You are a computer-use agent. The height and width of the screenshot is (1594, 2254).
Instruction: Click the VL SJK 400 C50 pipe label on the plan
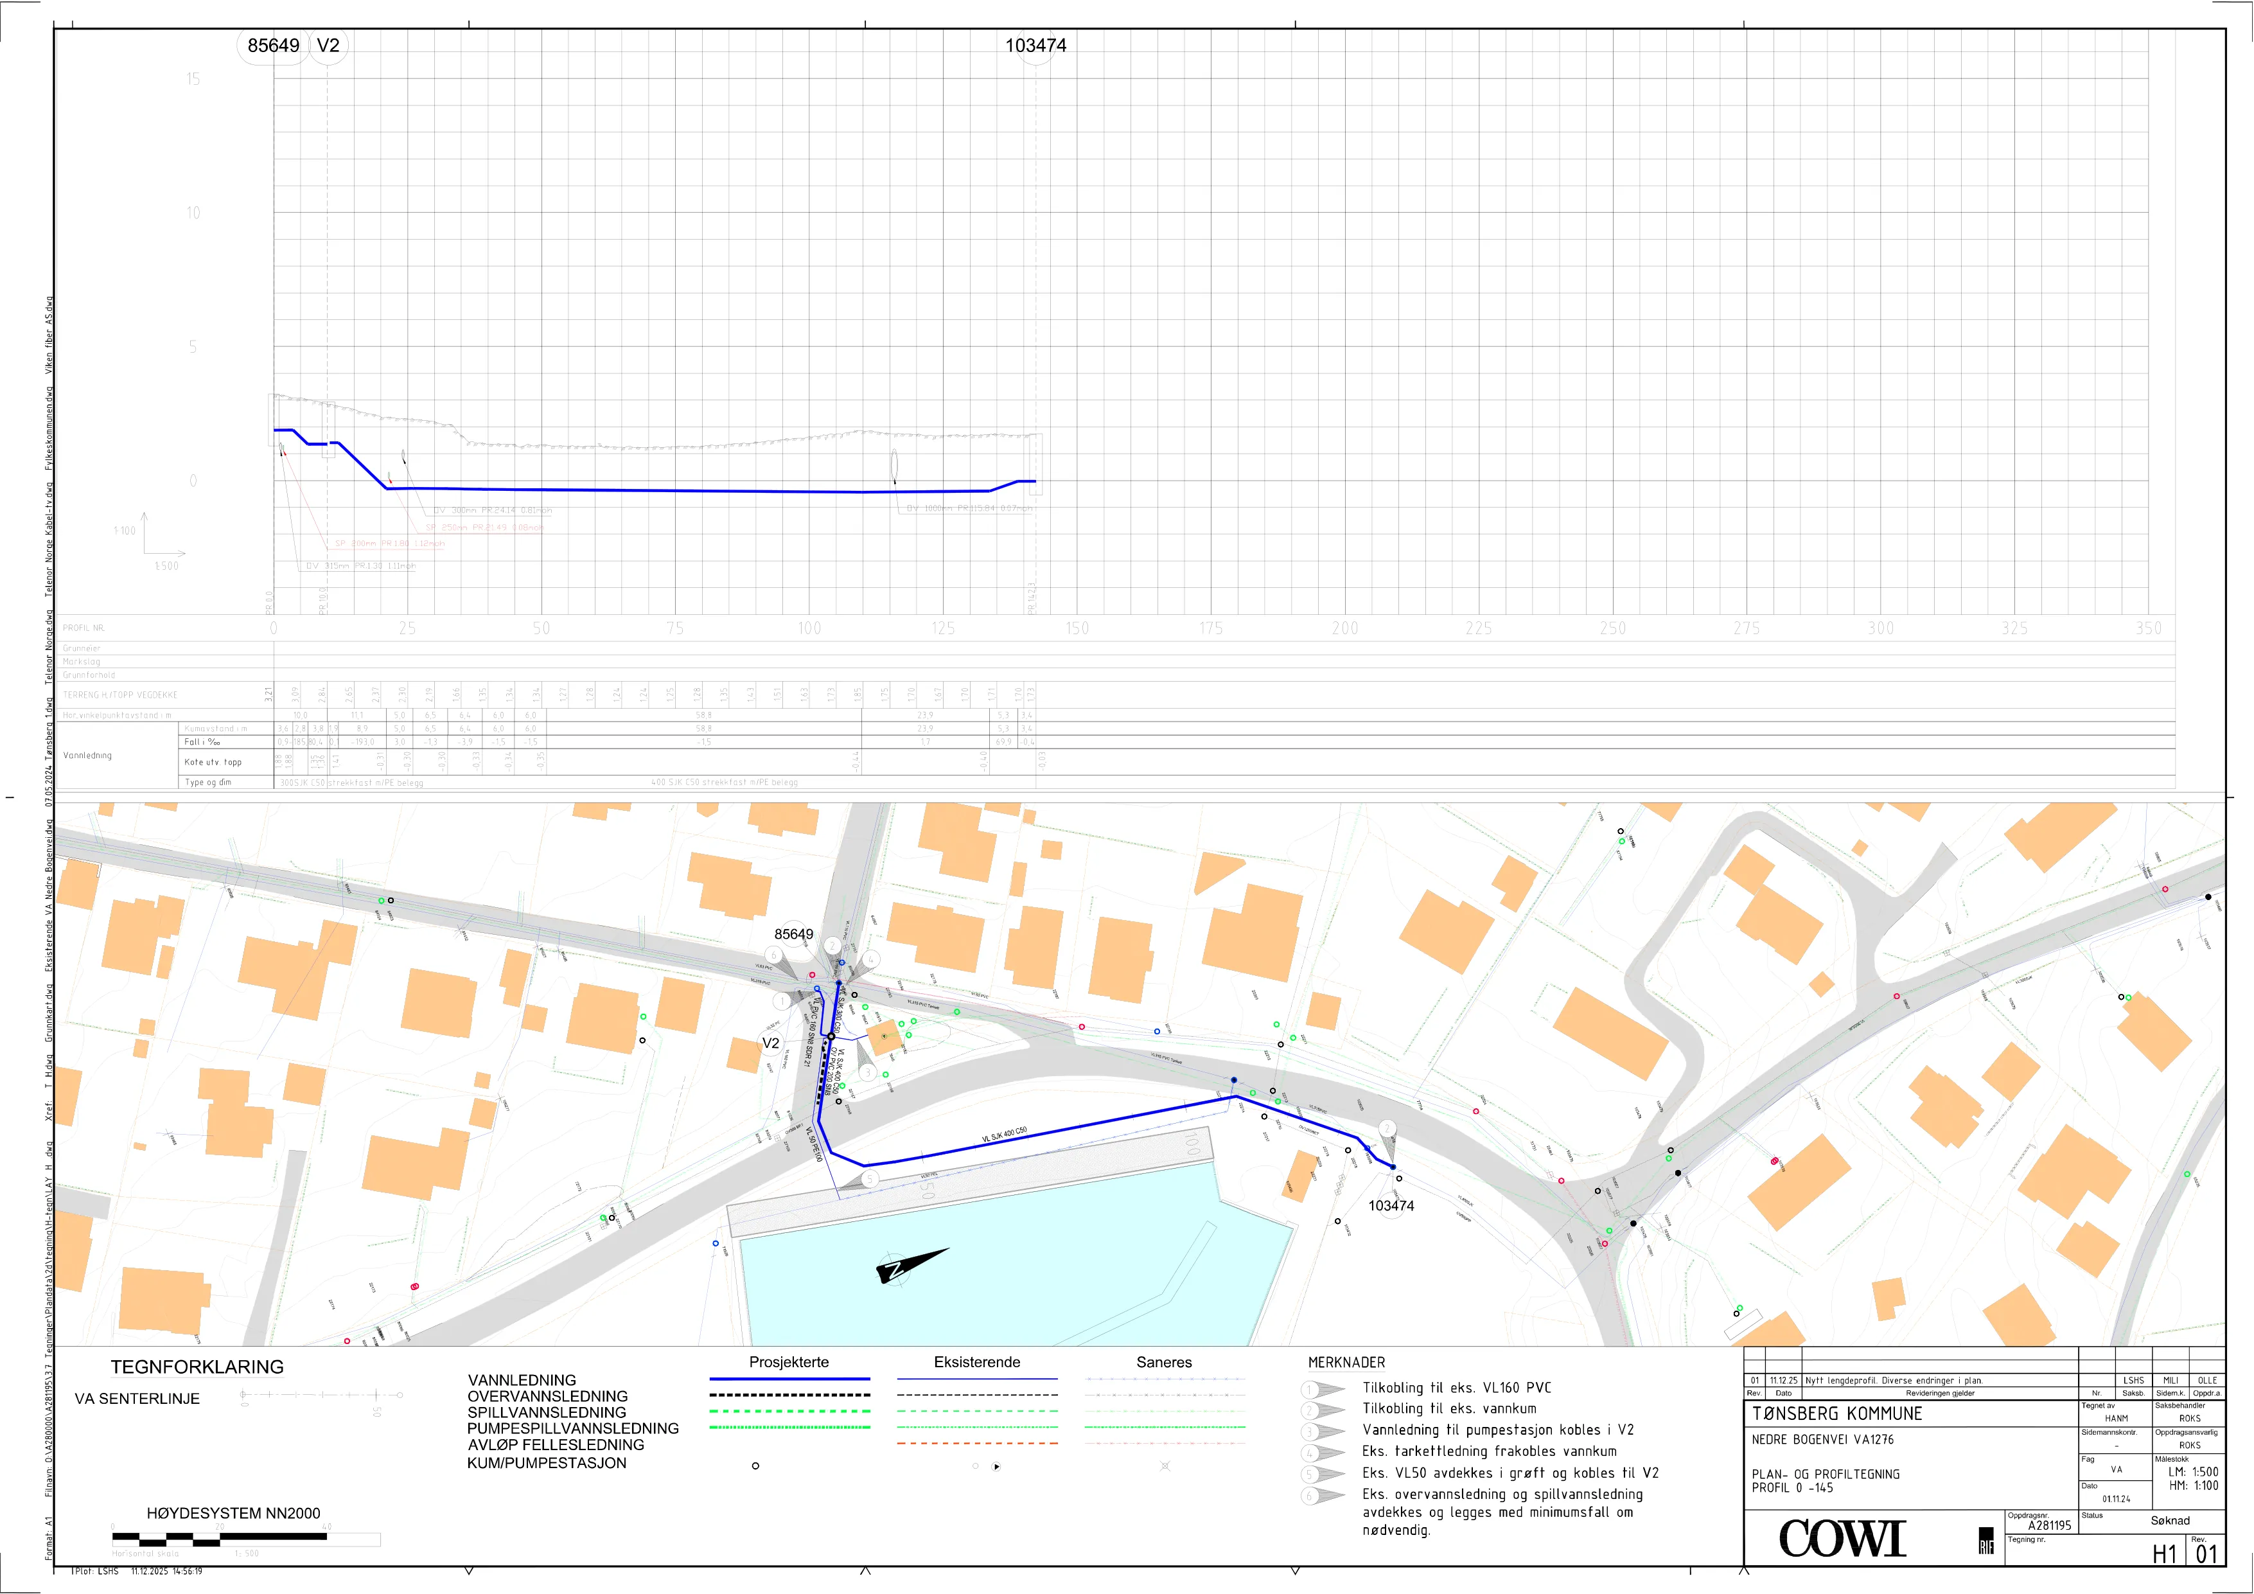click(1004, 1135)
